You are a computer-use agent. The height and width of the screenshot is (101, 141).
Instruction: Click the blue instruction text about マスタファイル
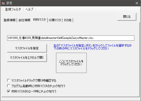(92, 47)
